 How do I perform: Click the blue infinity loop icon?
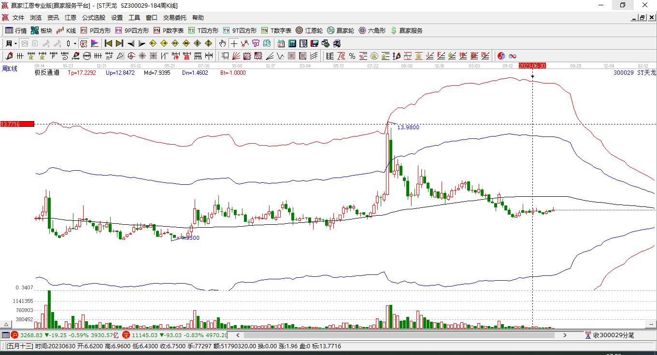[x=513, y=56]
